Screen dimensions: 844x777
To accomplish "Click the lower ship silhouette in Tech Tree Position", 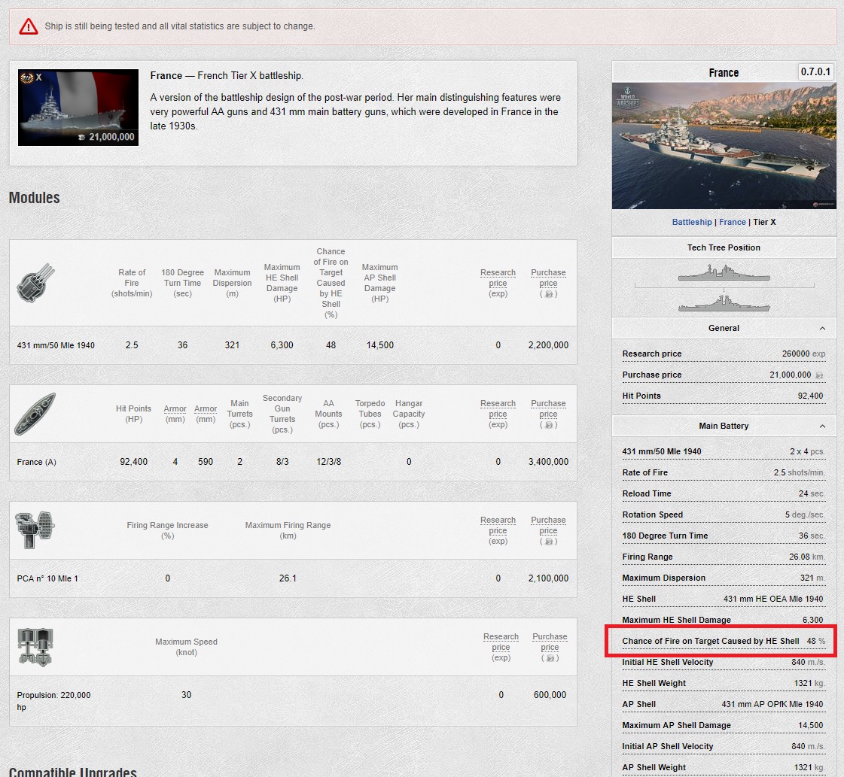I will click(724, 303).
